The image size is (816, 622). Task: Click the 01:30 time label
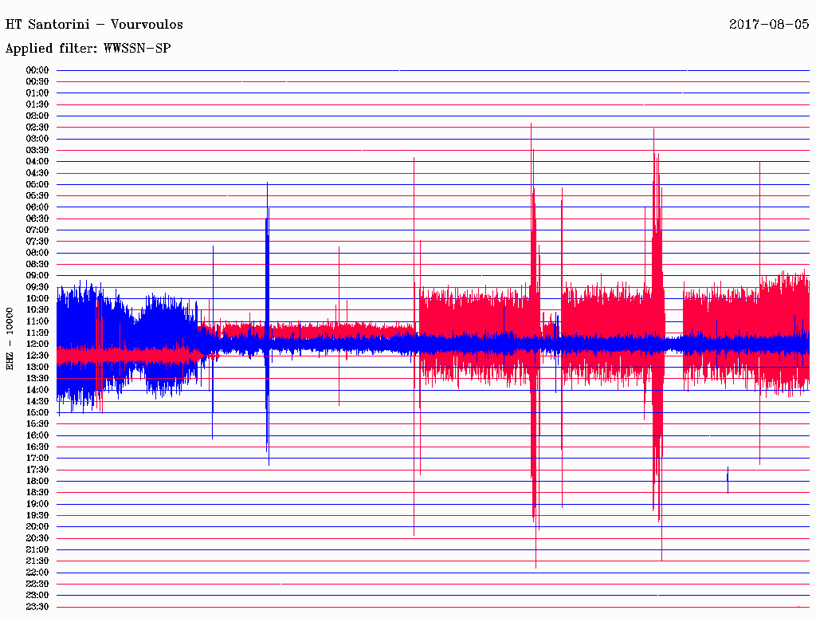[37, 104]
